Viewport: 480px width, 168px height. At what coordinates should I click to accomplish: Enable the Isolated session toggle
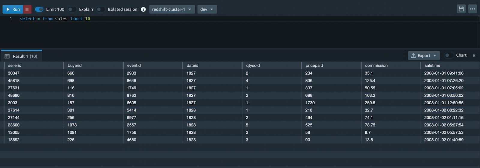100,9
